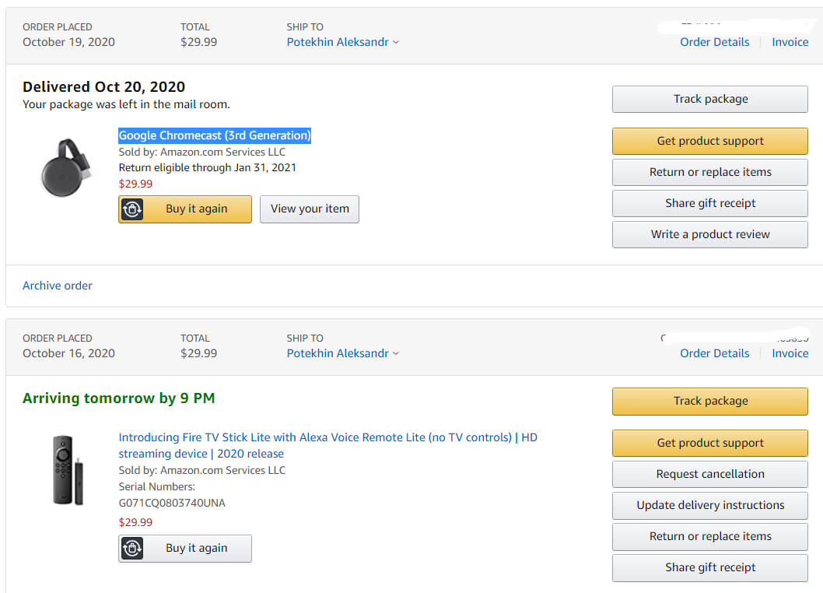Open Order Details for October 16 order
The image size is (823, 593).
pyautogui.click(x=714, y=353)
